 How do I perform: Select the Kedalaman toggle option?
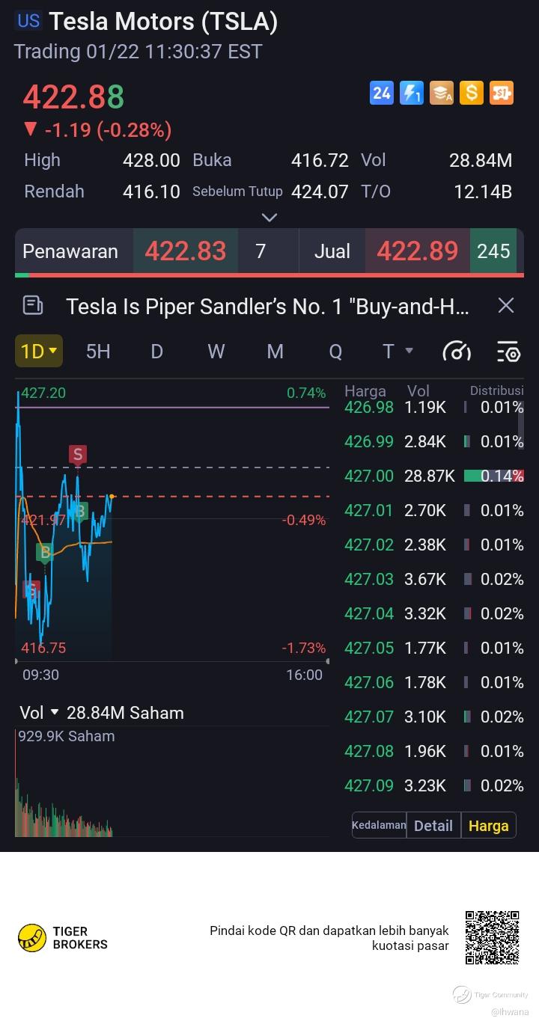click(379, 825)
